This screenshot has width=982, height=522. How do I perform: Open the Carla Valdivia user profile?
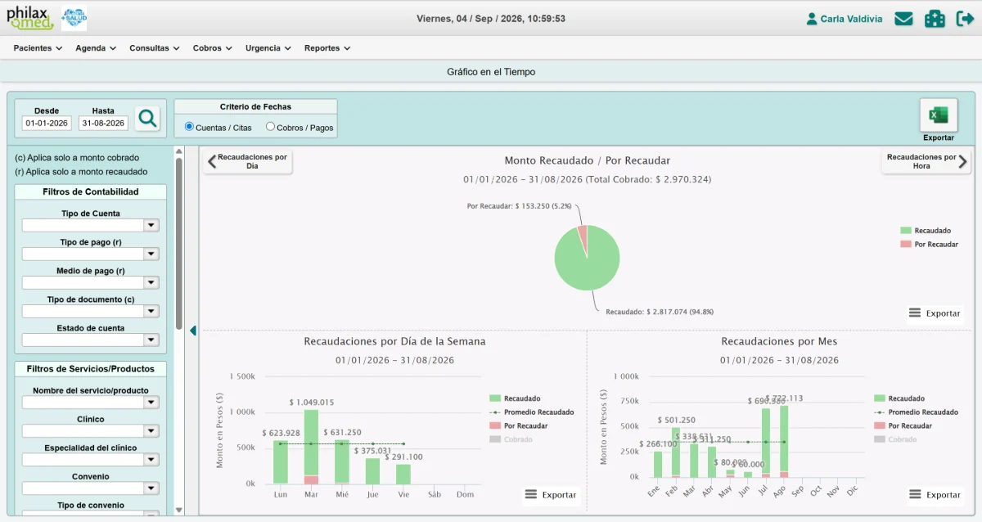pos(844,19)
